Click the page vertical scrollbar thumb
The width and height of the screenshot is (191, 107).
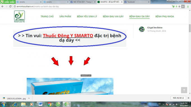[190, 28]
